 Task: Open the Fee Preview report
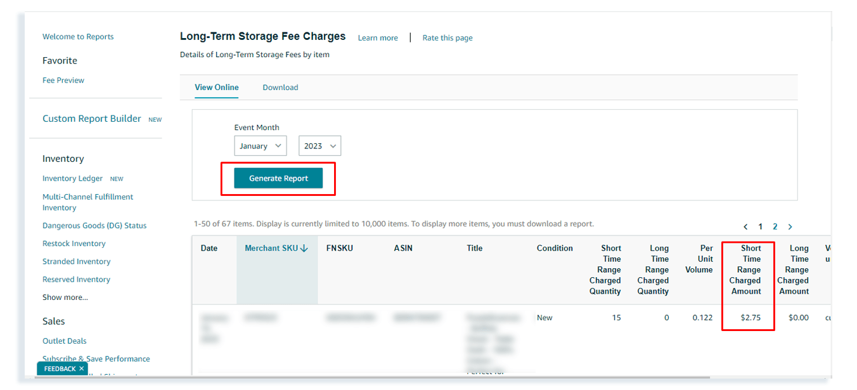tap(63, 80)
